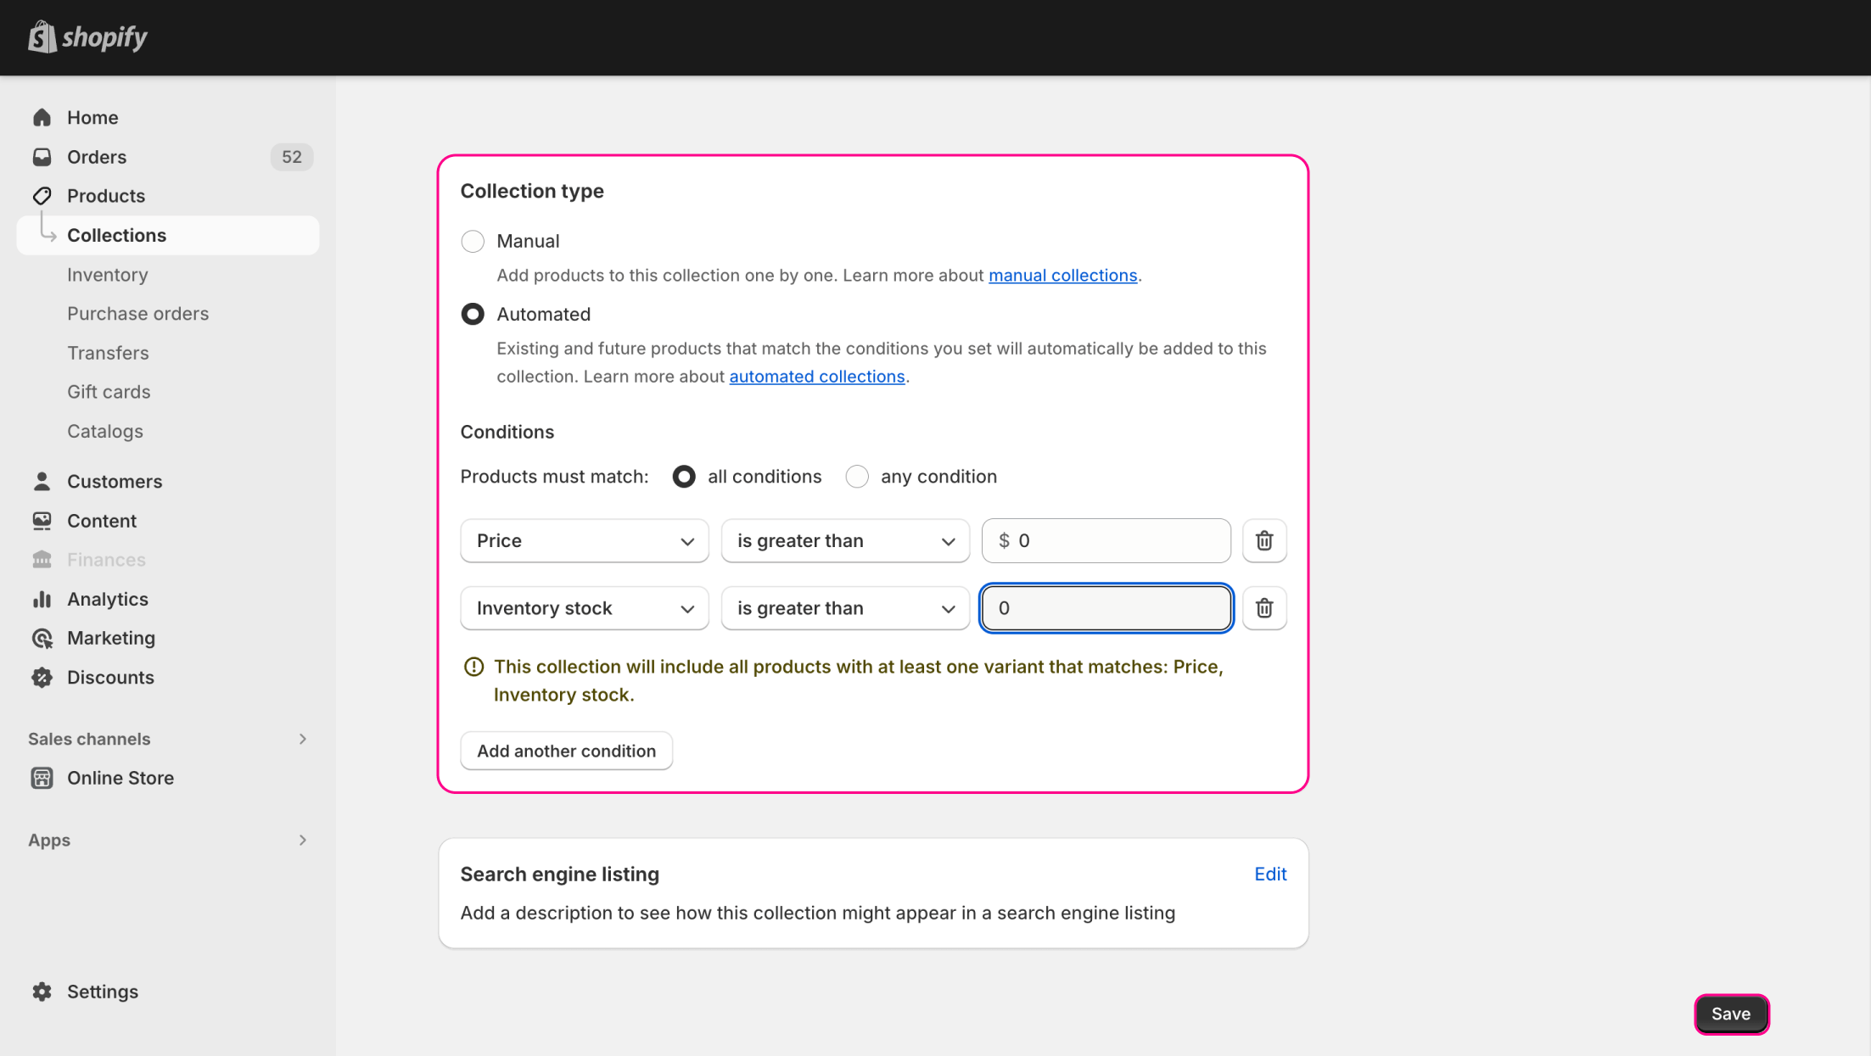Delete the Inventory stock condition trash icon
Screen dimensions: 1871x1056
(1263, 608)
